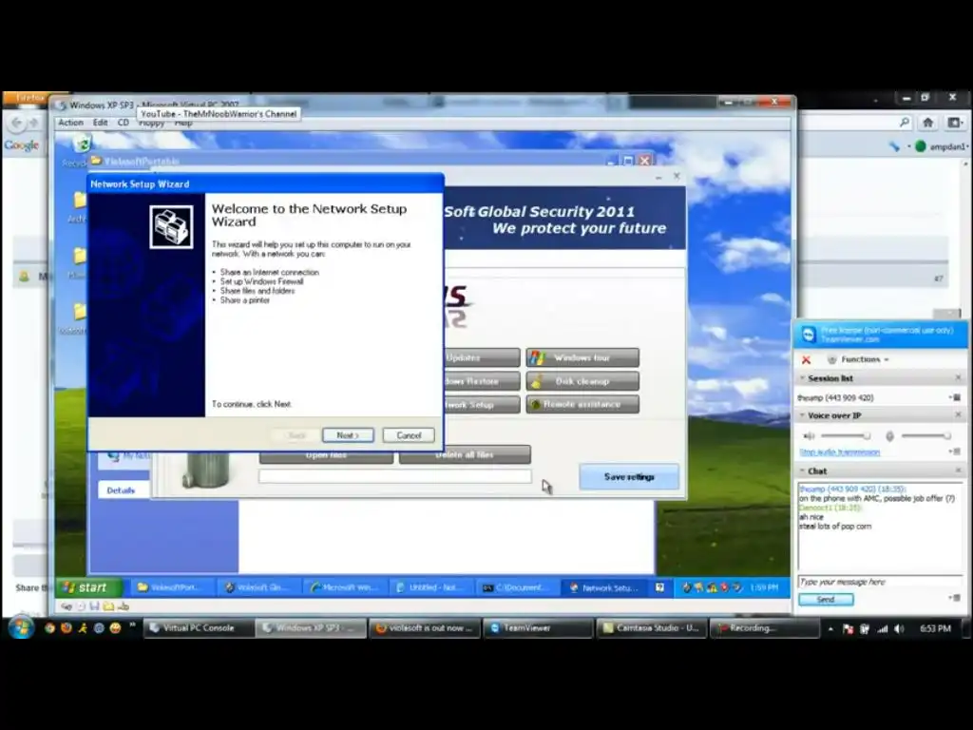This screenshot has width=973, height=730.
Task: Collapse the Session list section
Action: (802, 378)
